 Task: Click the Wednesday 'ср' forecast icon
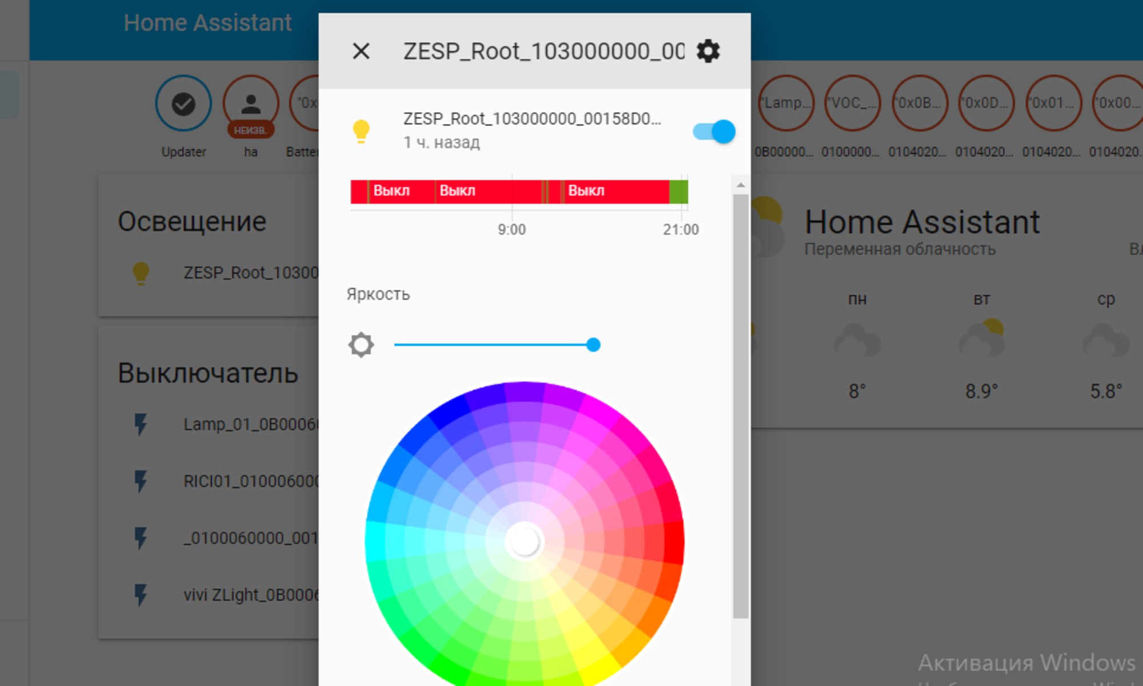1106,341
